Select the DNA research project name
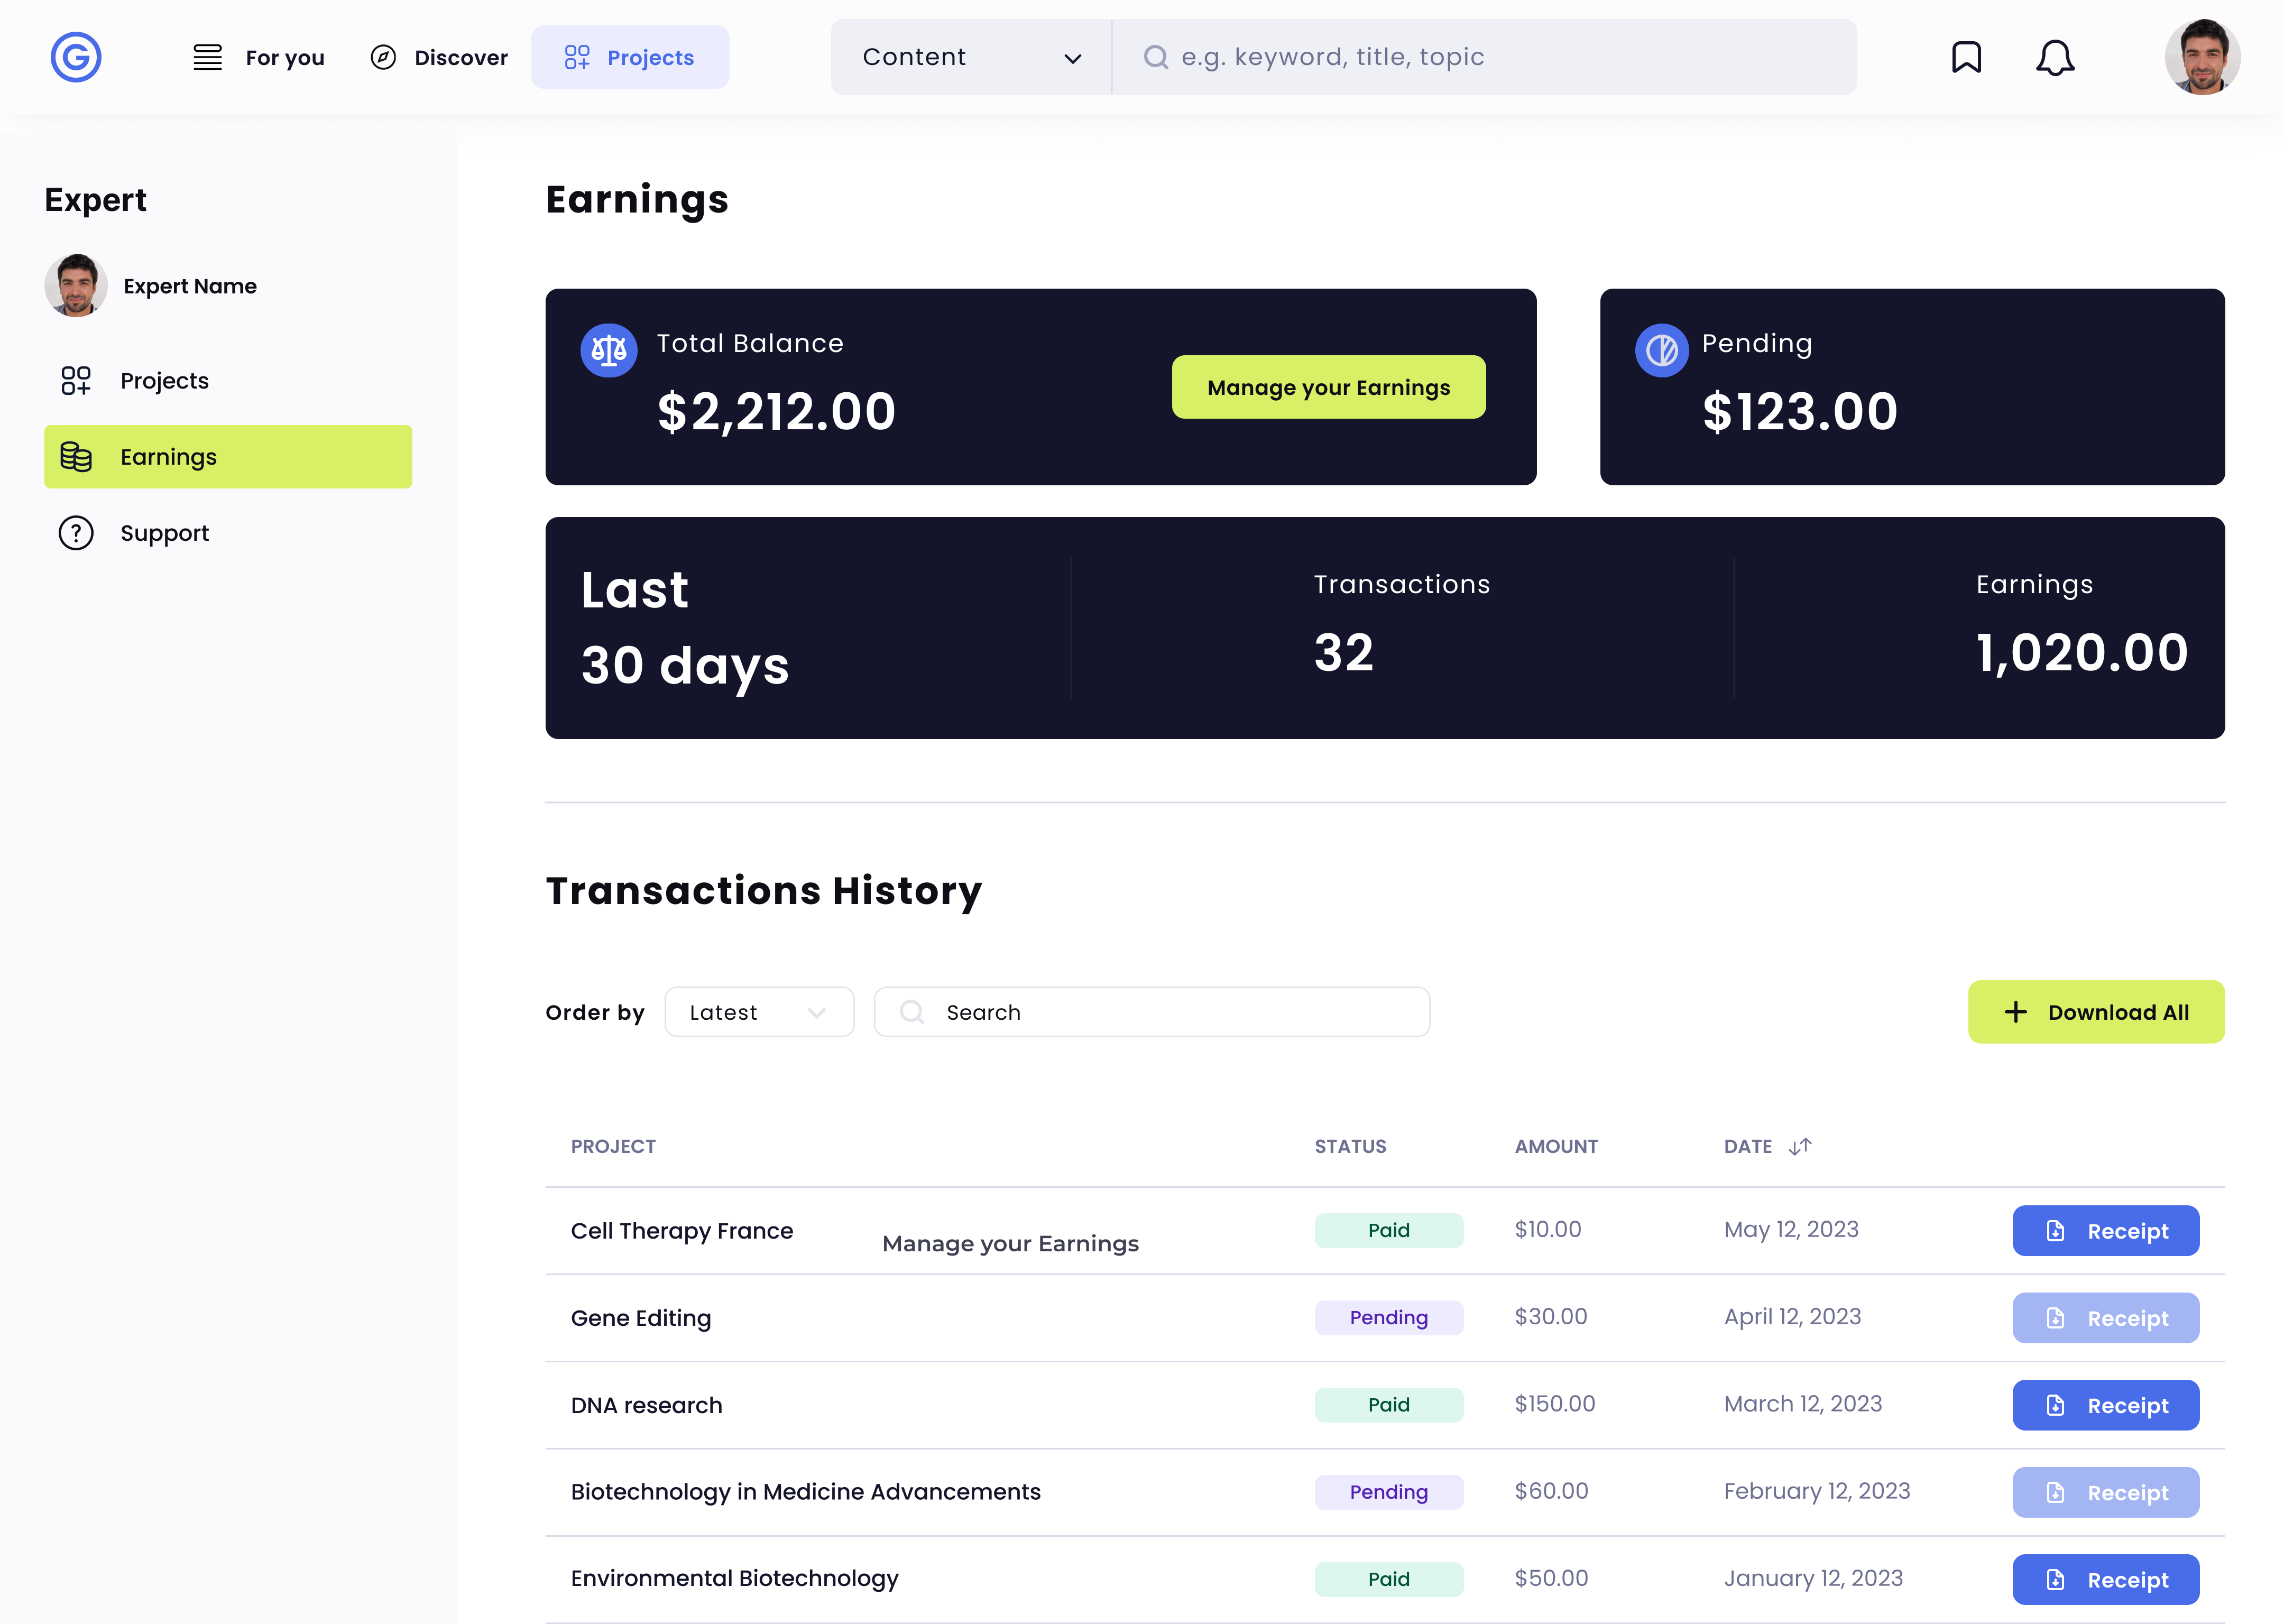The image size is (2284, 1624). click(x=646, y=1405)
